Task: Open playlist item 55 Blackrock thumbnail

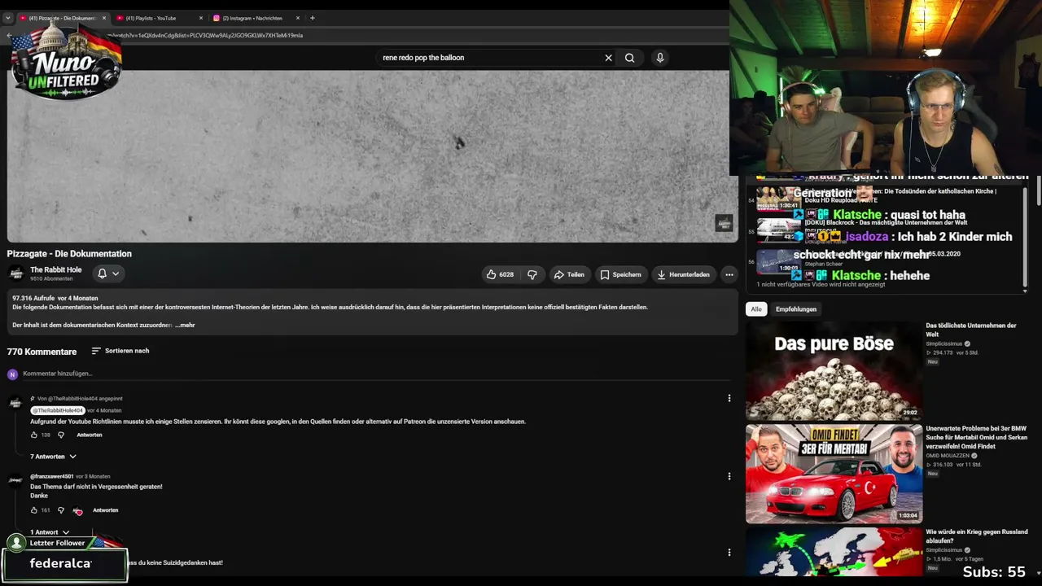Action: (779, 231)
